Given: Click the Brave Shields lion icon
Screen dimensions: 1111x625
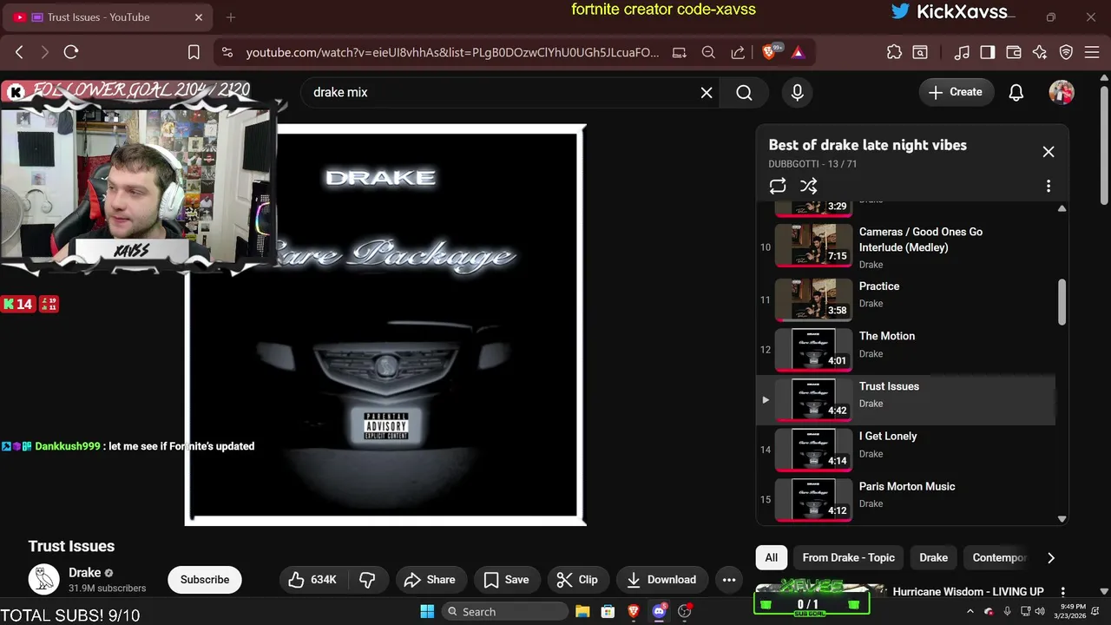Looking at the screenshot, I should (769, 52).
